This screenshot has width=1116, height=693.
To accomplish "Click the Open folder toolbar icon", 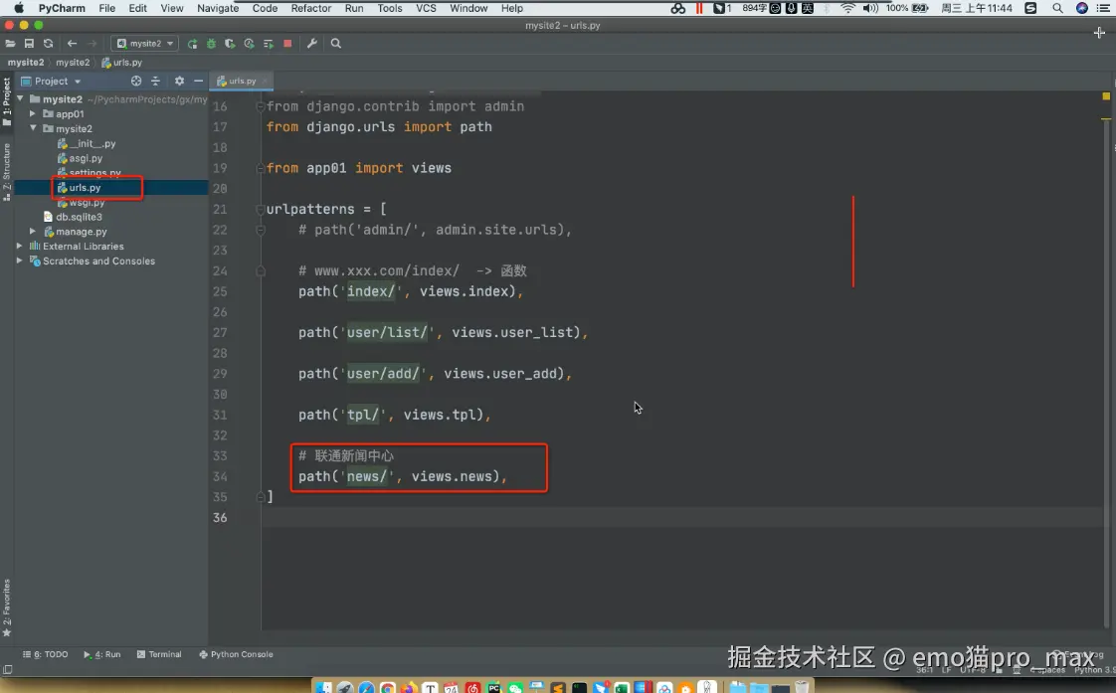I will coord(11,44).
